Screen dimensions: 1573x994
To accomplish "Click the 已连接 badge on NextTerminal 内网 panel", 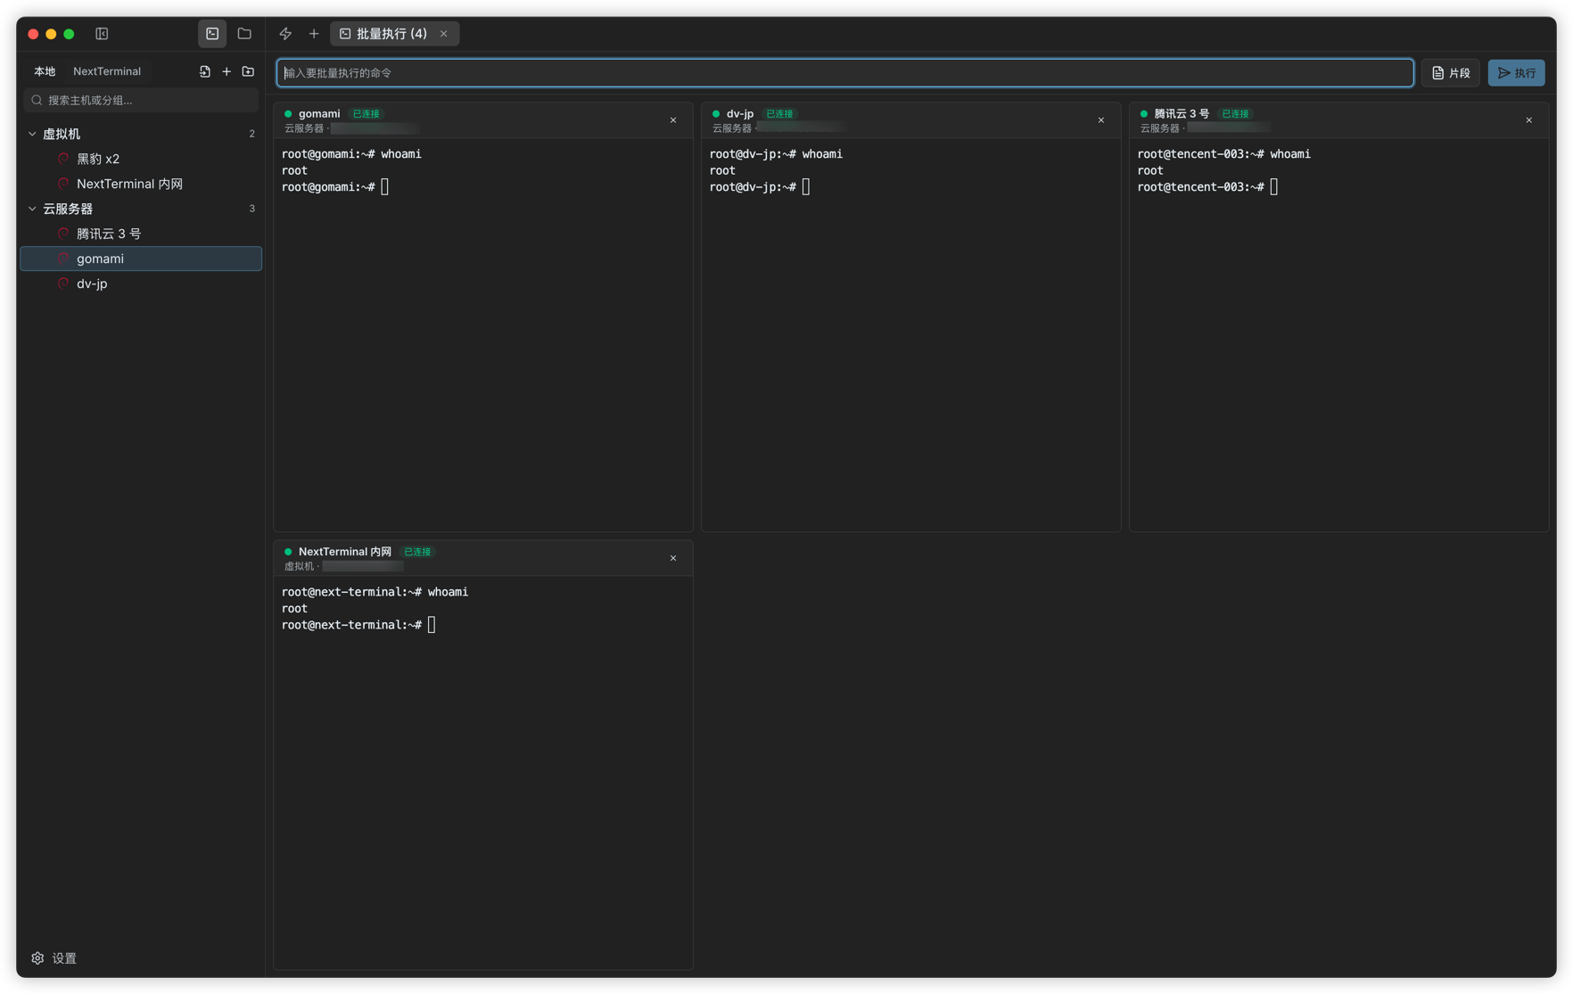I will tap(417, 552).
